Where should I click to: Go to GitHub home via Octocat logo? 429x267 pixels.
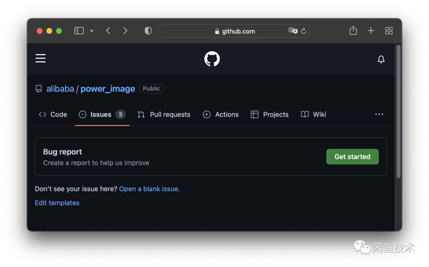(212, 59)
